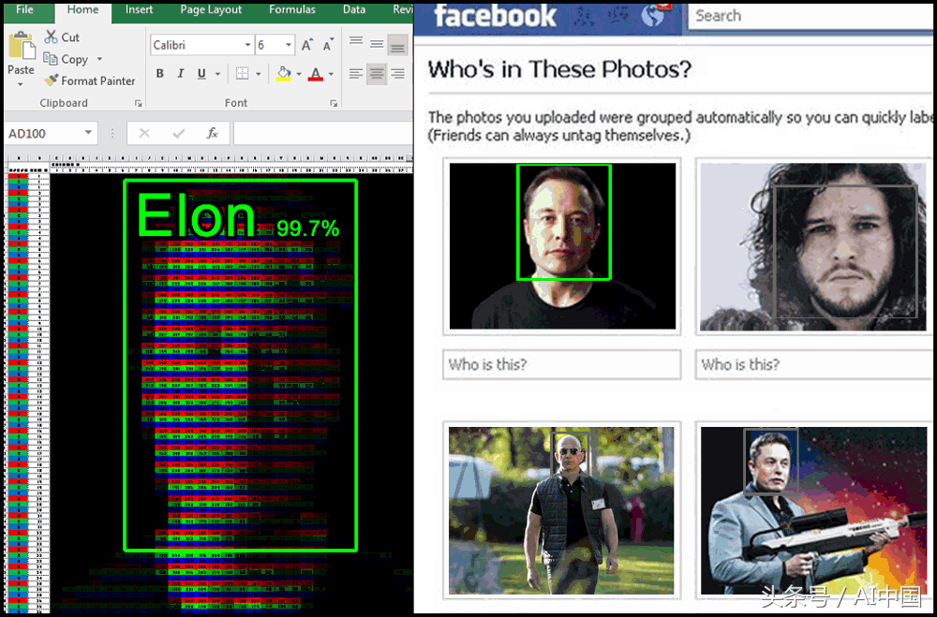Apply the yellow Fill Color bucket
This screenshot has width=937, height=617.
click(284, 74)
